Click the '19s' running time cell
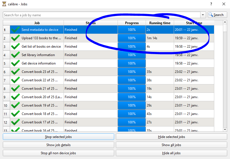 click(160, 89)
